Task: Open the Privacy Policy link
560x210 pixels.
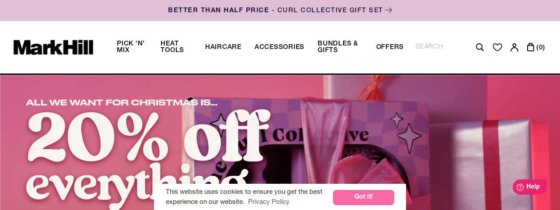Action: (269, 202)
